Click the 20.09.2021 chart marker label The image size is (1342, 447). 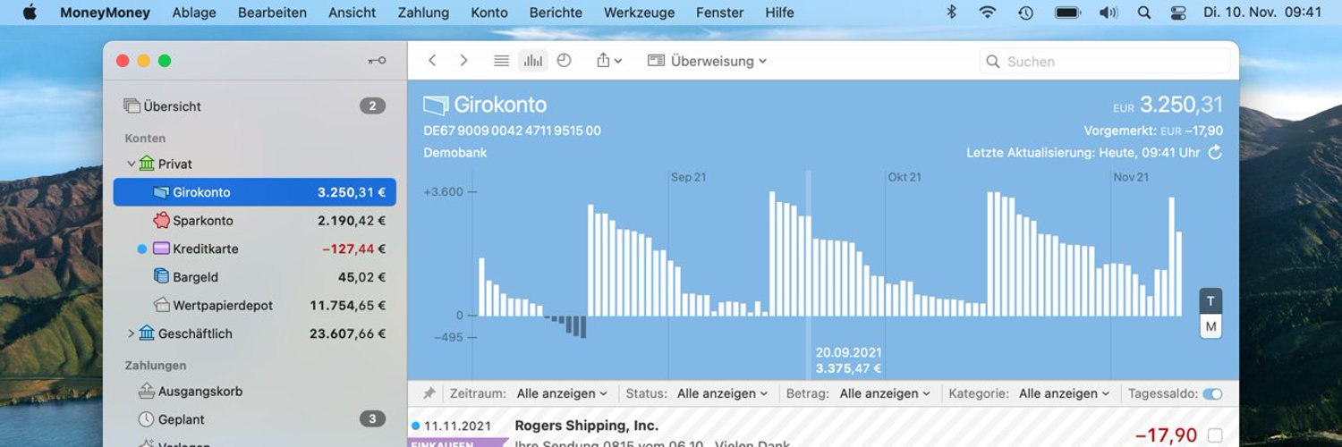(x=848, y=352)
